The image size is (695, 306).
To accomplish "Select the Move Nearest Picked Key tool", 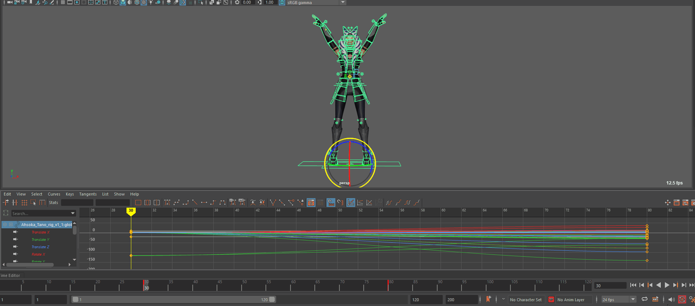I will tap(6, 203).
